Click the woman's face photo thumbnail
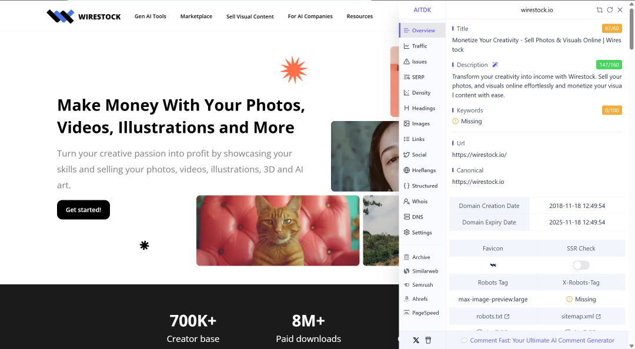Screen dimensions: 635x349 tap(365, 156)
